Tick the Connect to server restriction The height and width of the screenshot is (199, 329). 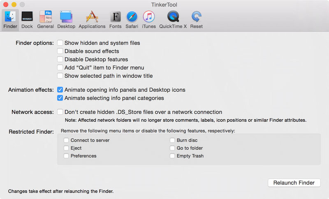(66, 140)
